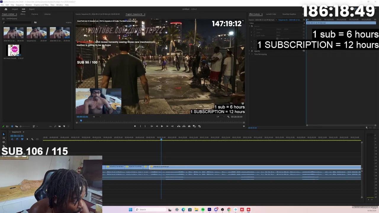The image size is (379, 213).
Task: Toggle project lock pencil icon
Action: (x=3, y=126)
